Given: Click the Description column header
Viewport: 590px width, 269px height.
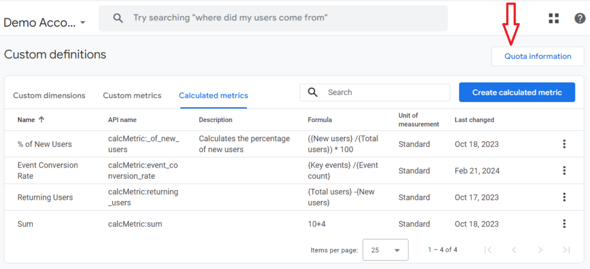Looking at the screenshot, I should point(215,120).
